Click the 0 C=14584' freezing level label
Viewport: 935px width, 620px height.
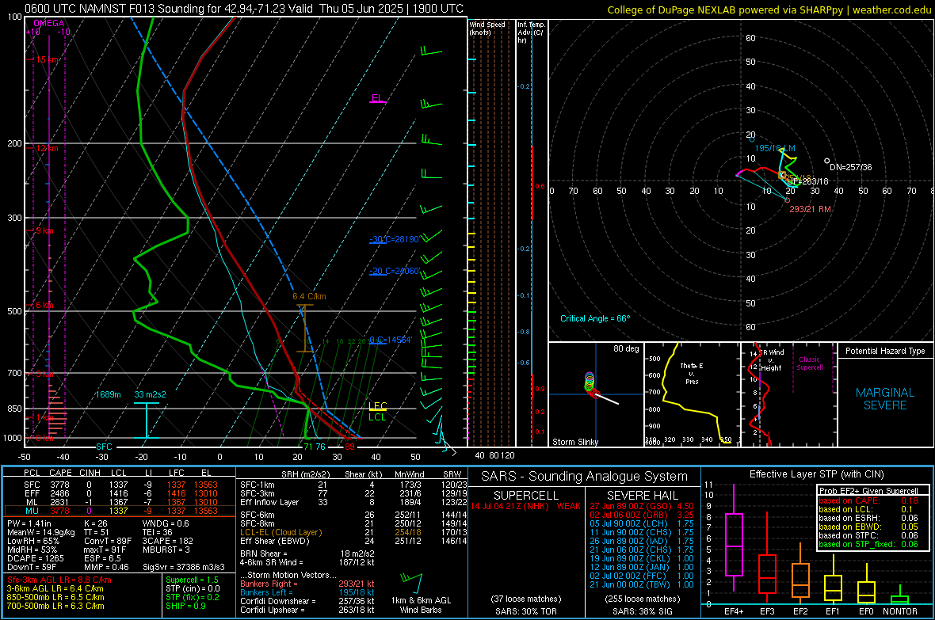(x=390, y=340)
